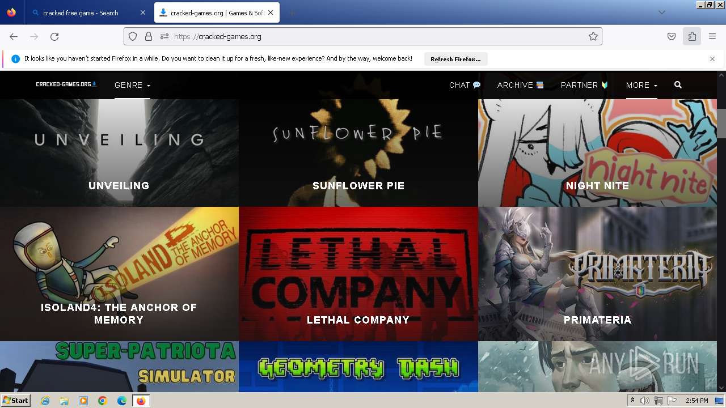Click the Firefox taskbar button
Screen dimensions: 726x408
tap(141, 401)
